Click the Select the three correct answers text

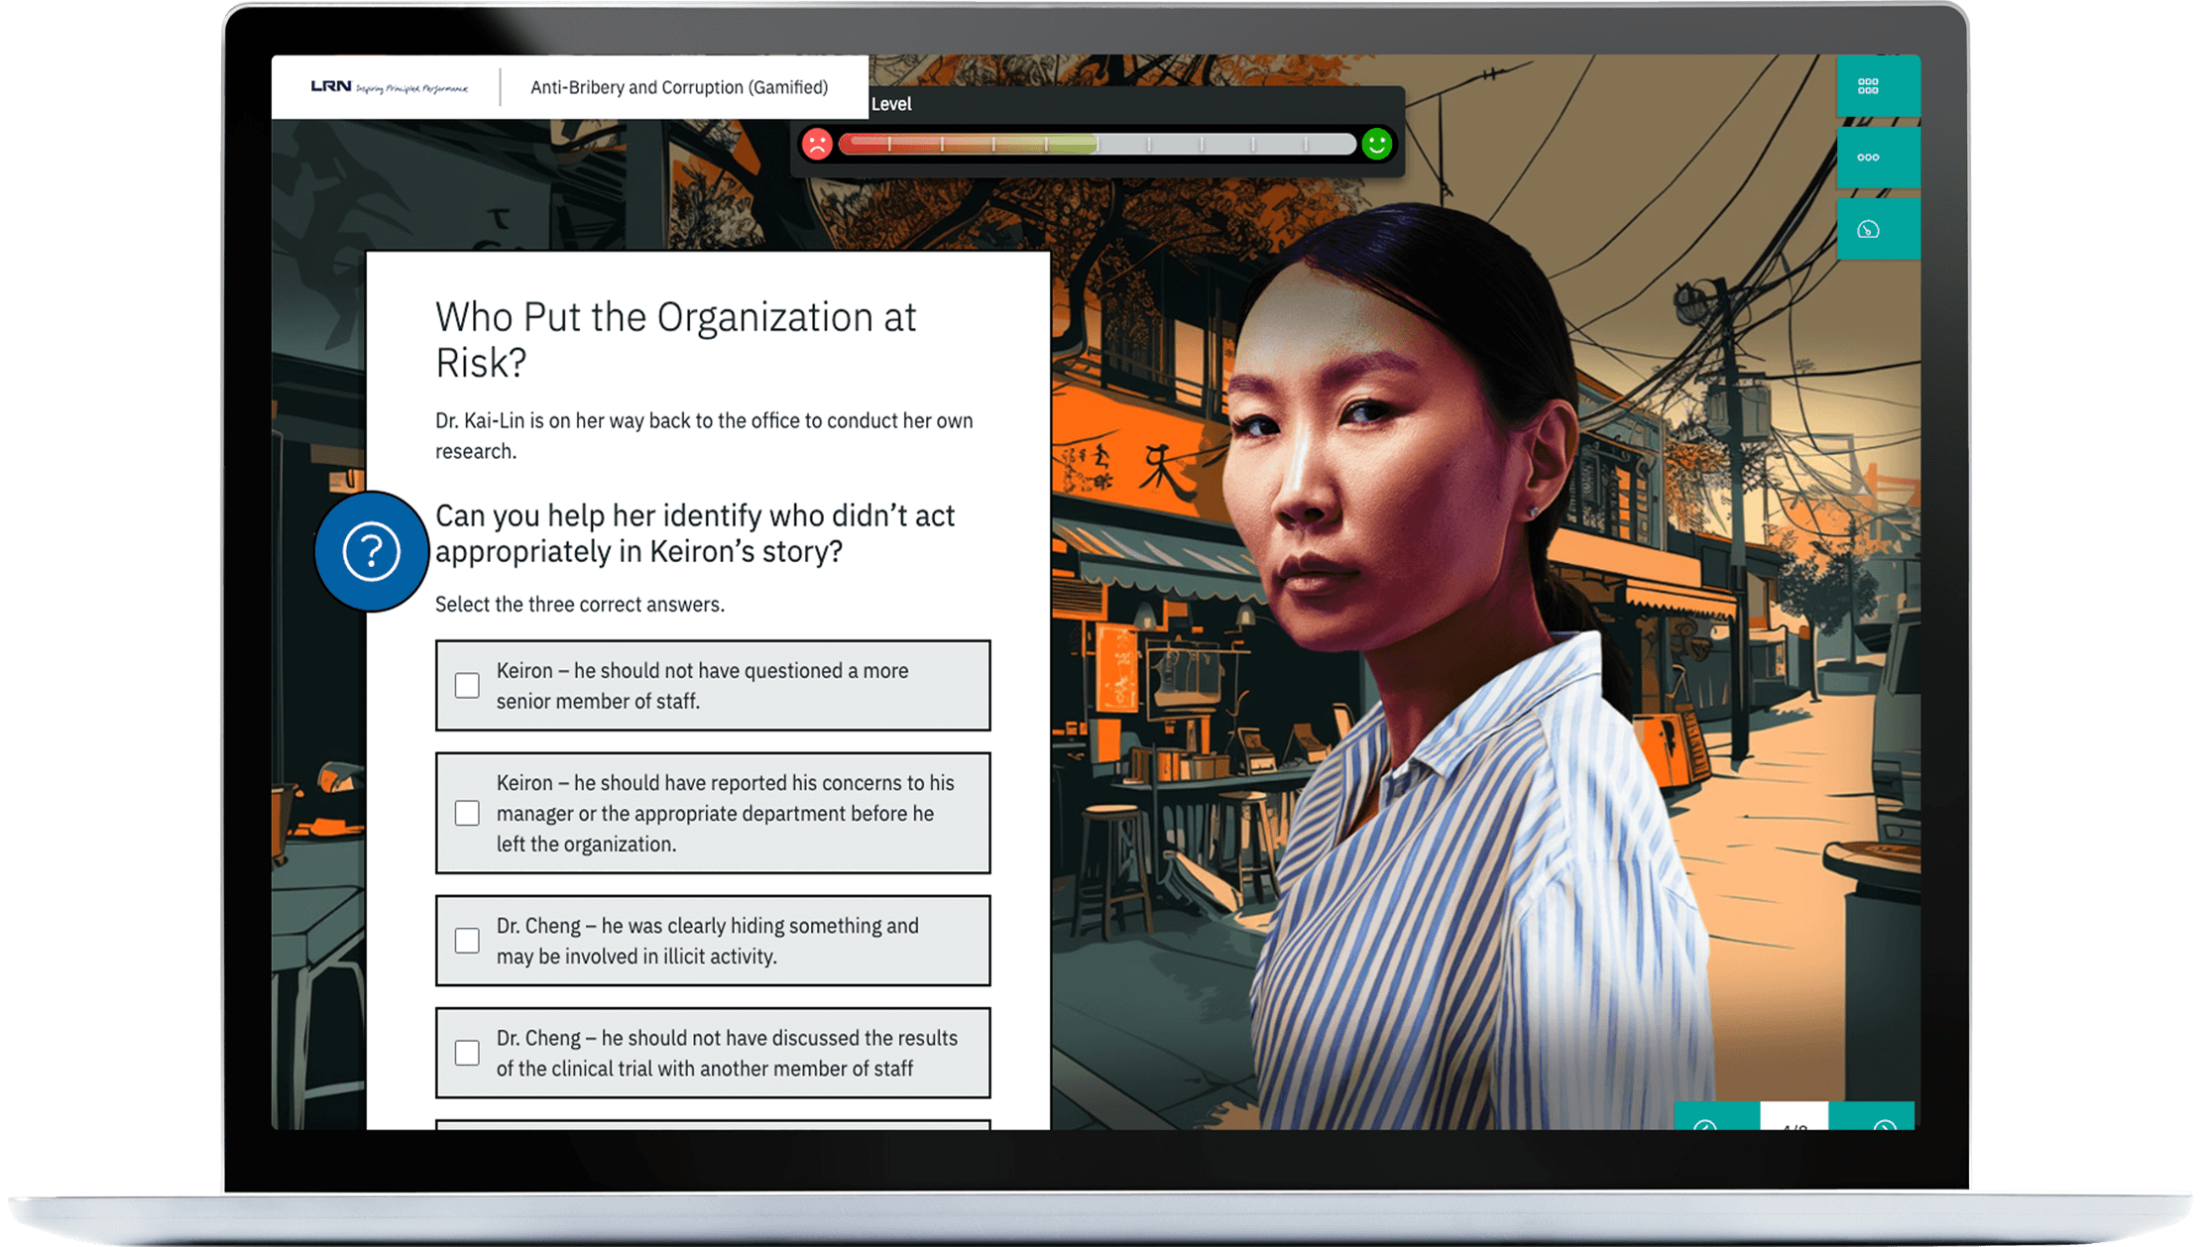point(579,604)
